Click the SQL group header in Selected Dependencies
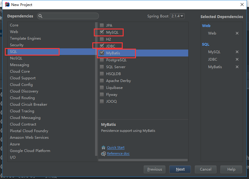Image resolution: width=249 pixels, height=179 pixels. pos(205,44)
